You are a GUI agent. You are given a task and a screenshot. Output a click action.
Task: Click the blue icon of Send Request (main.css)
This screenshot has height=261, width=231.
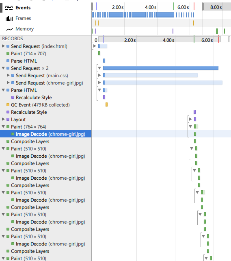[x=13, y=75]
